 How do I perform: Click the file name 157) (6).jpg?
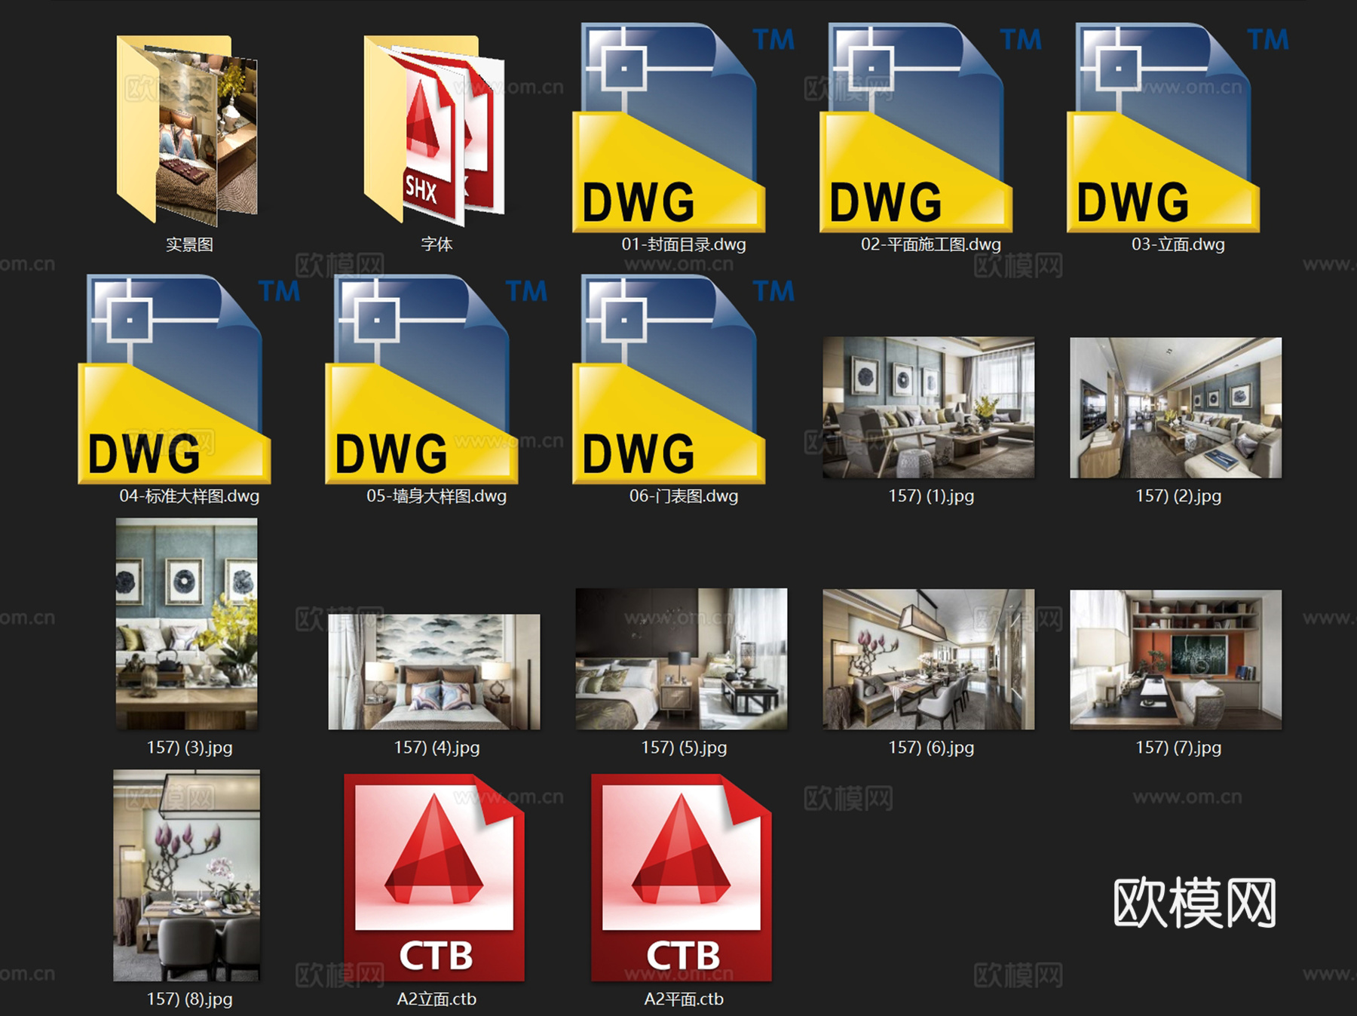pos(931,748)
